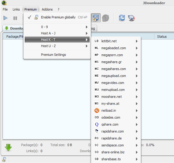This screenshot has height=163, width=174.
Task: Click the large green download arrow icon
Action: pyautogui.click(x=8, y=148)
